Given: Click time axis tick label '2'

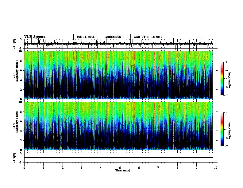Looking at the screenshot, I should click(x=63, y=168).
